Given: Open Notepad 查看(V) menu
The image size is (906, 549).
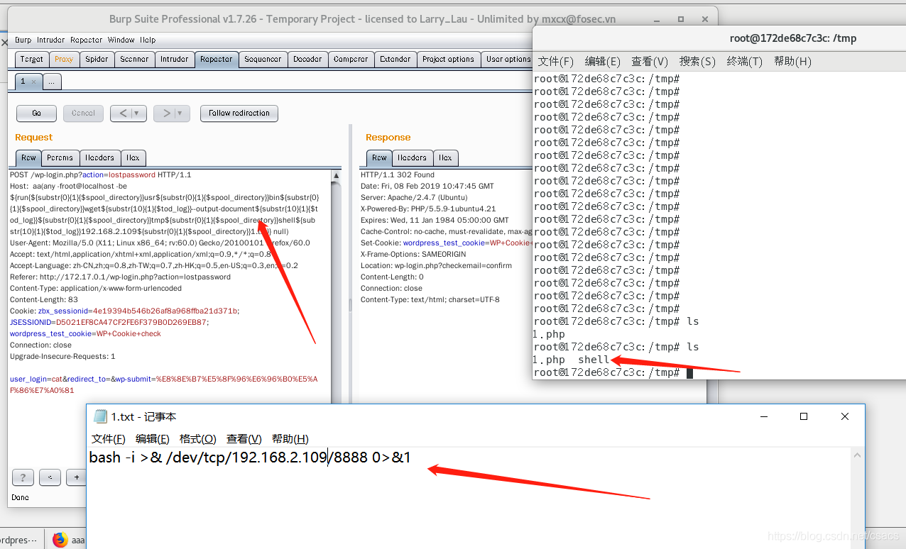Looking at the screenshot, I should (244, 439).
